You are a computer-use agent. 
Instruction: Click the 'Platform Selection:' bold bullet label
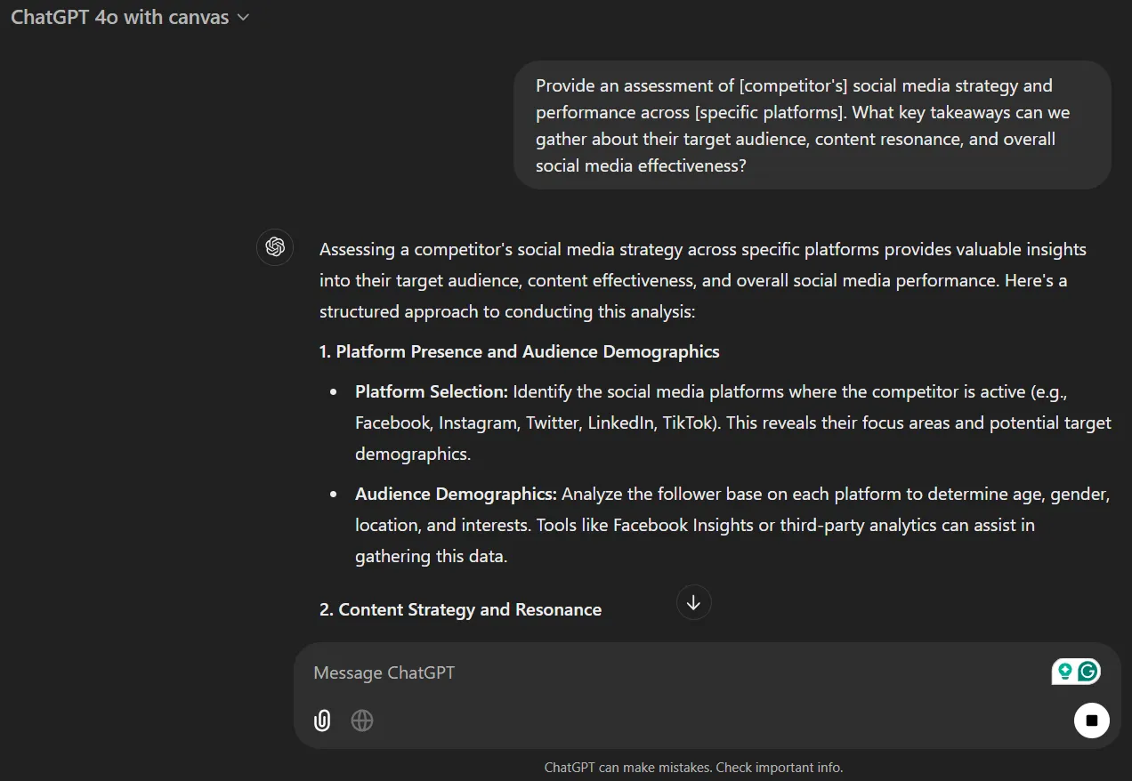(432, 391)
